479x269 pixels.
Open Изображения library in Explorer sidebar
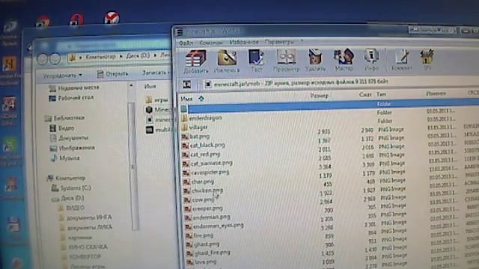pos(73,148)
